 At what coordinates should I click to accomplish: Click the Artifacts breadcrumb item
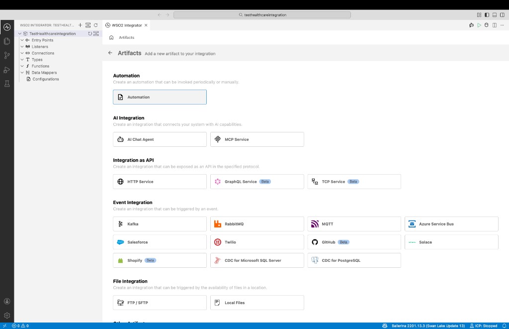point(127,38)
